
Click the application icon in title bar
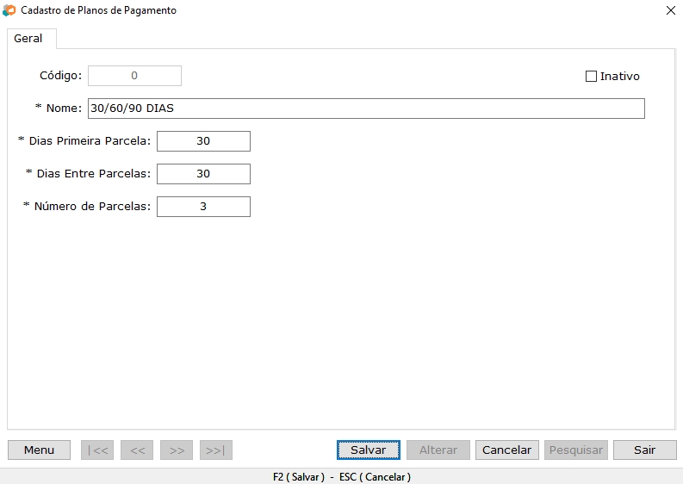(x=9, y=10)
